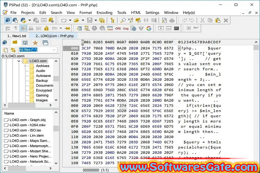This screenshot has height=173, width=260.
Task: Click the Print icon
Action: pyautogui.click(x=172, y=20)
